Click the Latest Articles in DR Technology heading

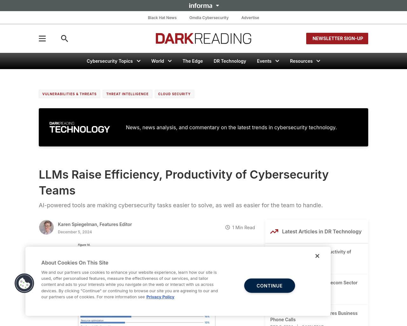pos(322,231)
